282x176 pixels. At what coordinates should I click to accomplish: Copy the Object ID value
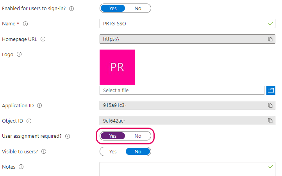coord(270,121)
